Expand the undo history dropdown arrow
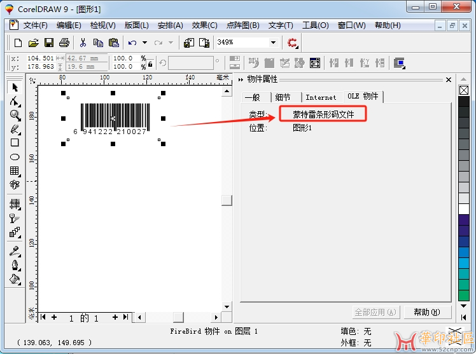Image resolution: width=476 pixels, height=354 pixels. point(144,43)
